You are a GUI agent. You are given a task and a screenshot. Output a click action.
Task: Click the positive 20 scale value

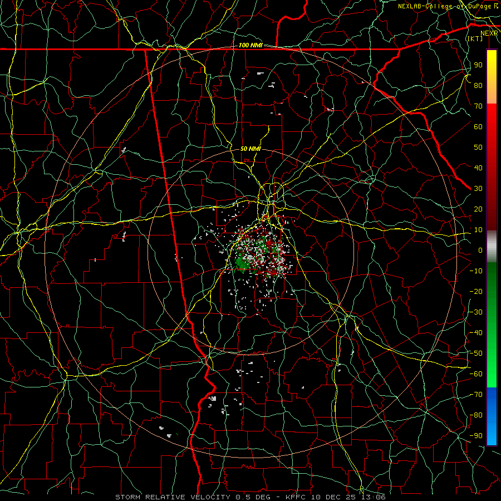point(478,209)
